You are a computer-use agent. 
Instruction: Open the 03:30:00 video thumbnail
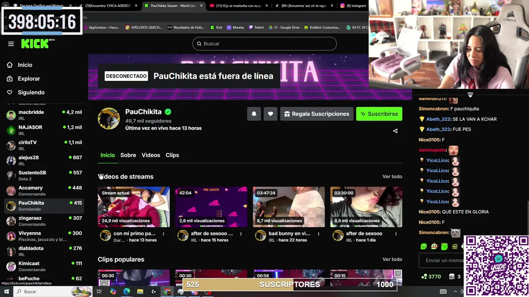click(x=366, y=207)
